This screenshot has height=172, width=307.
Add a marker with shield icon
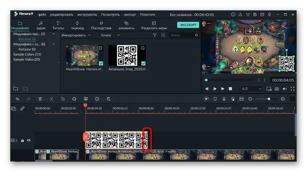point(215,99)
